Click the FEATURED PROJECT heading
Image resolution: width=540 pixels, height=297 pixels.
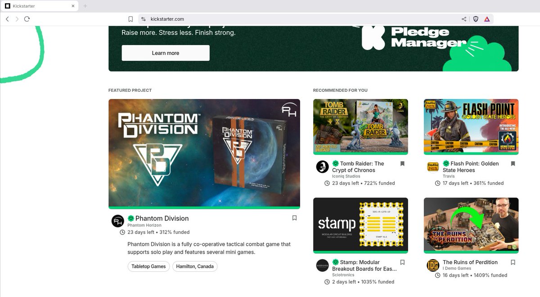point(130,90)
